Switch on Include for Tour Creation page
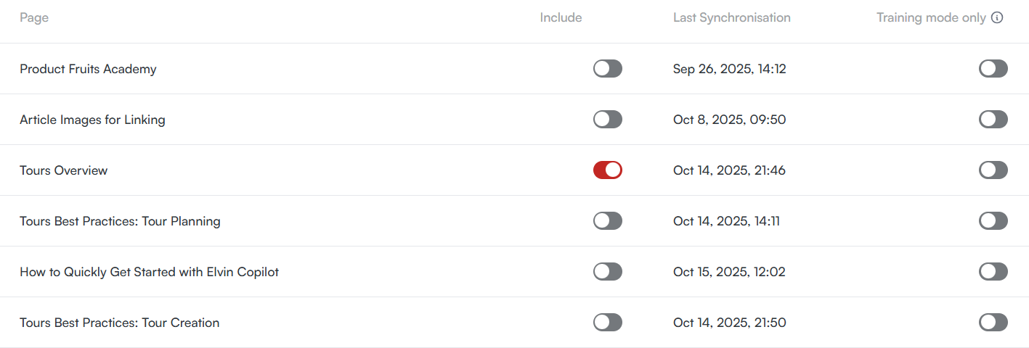The image size is (1029, 348). (x=607, y=323)
